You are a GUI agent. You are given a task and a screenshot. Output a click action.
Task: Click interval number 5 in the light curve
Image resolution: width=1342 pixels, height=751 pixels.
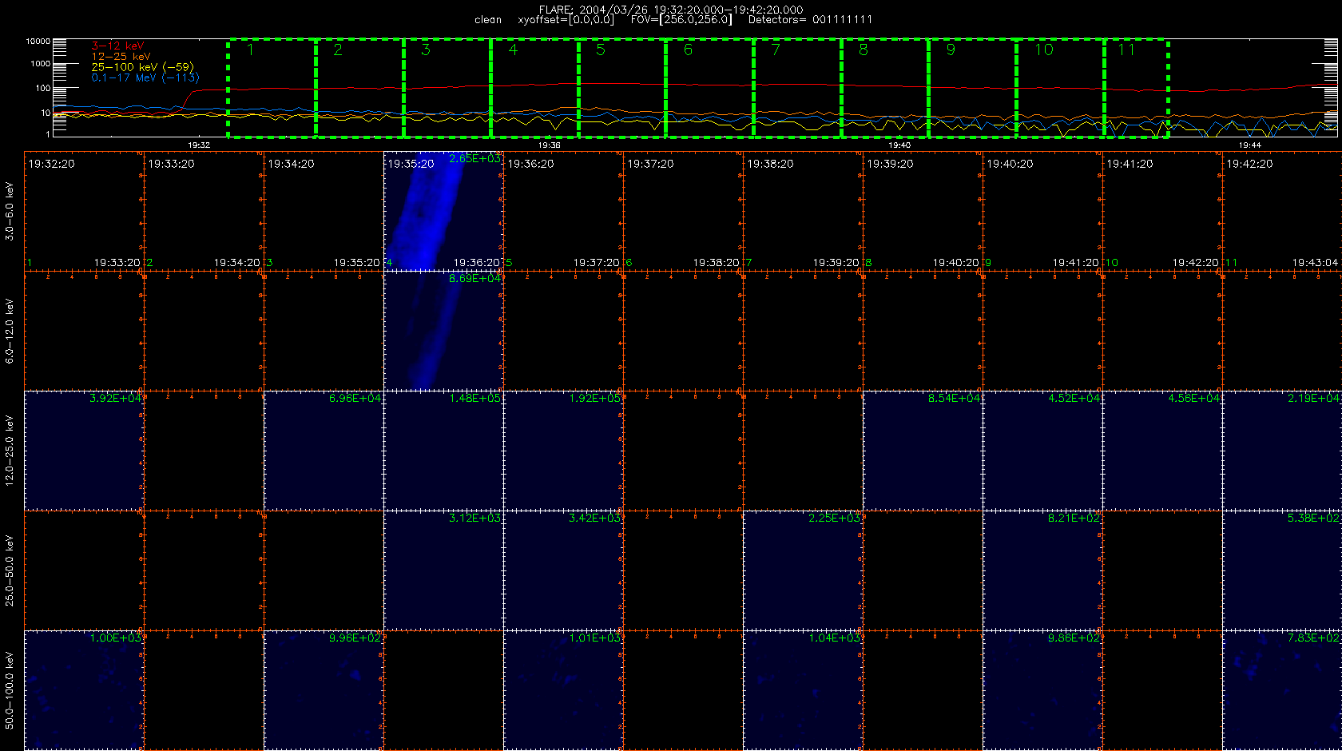click(x=601, y=50)
